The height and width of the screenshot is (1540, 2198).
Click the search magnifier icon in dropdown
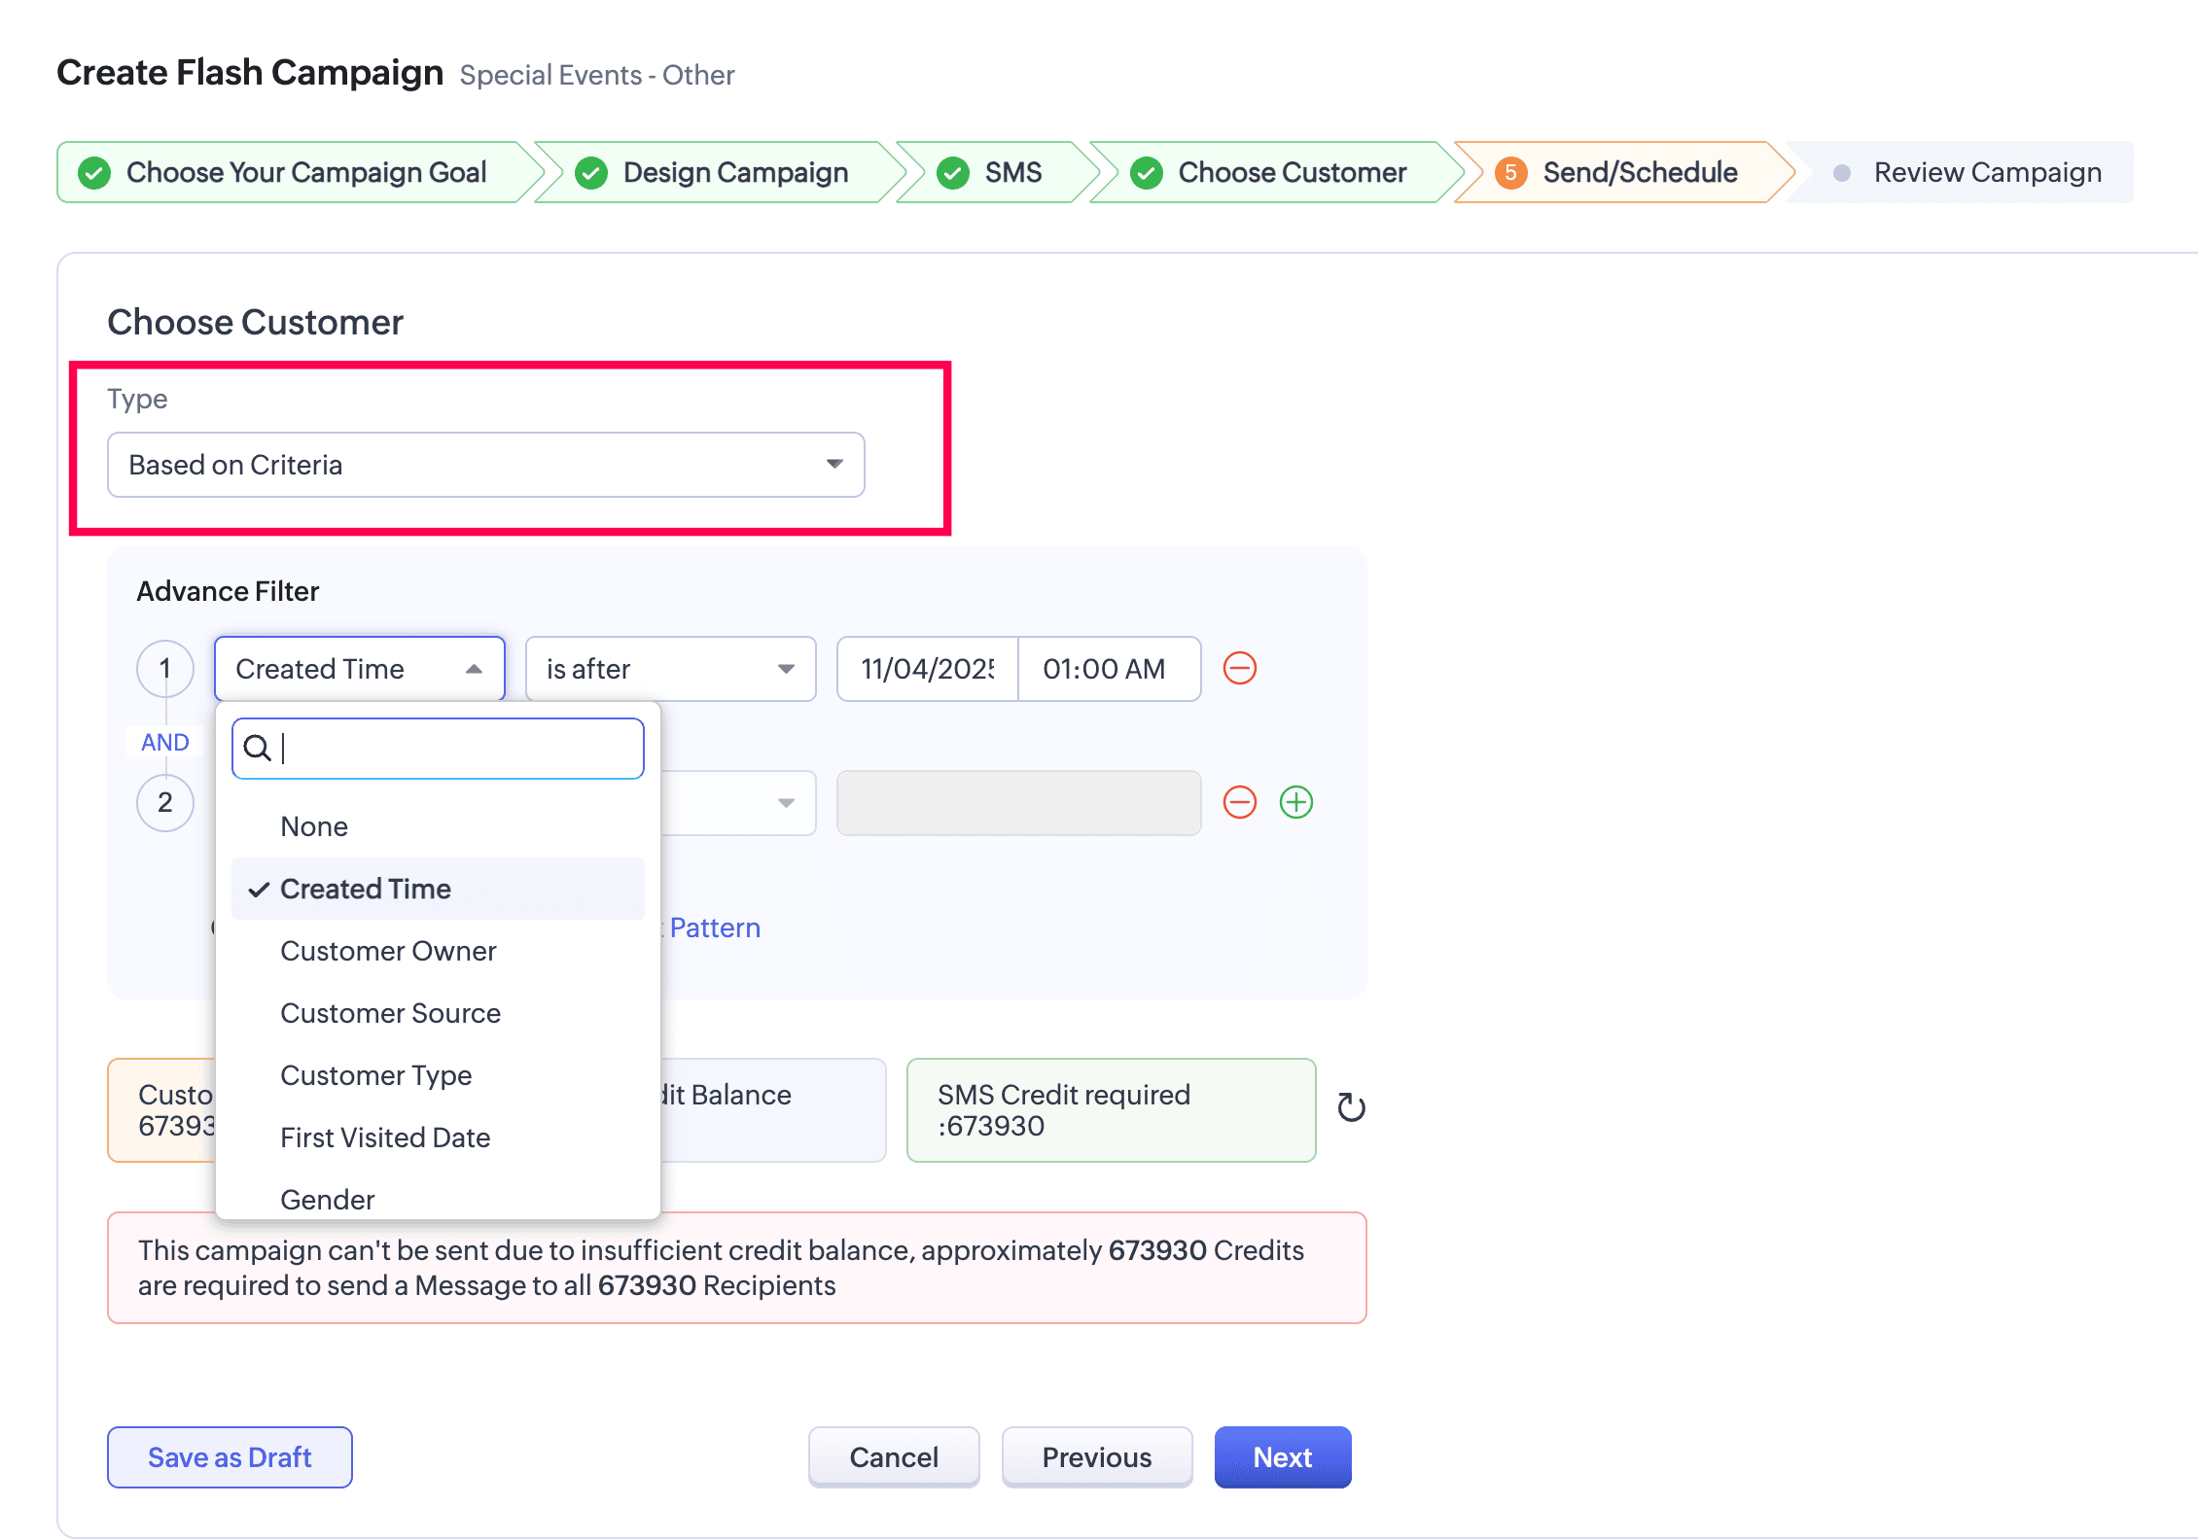pyautogui.click(x=257, y=748)
